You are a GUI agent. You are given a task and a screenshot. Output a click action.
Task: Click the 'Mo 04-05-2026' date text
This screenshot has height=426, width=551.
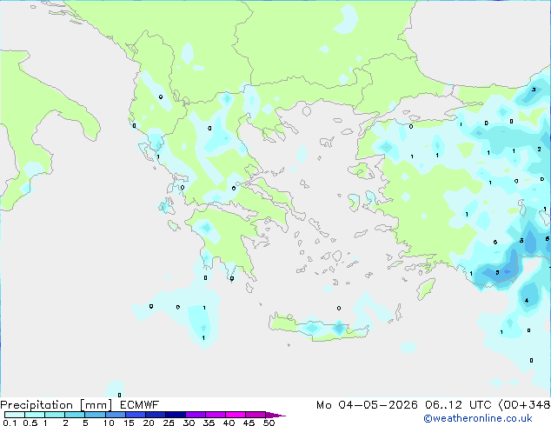367,405
